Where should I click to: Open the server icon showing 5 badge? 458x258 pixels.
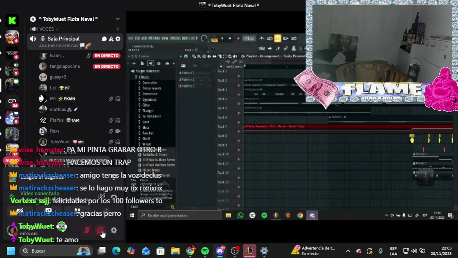pyautogui.click(x=12, y=118)
